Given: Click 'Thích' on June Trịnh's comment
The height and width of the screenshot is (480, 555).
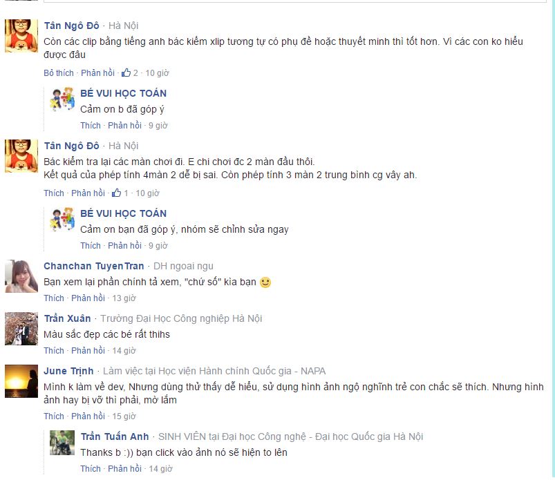Looking at the screenshot, I should 54,416.
